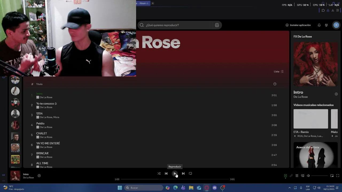This screenshot has width=342, height=192.
Task: Open the Windows Start menu
Action: (x=120, y=188)
